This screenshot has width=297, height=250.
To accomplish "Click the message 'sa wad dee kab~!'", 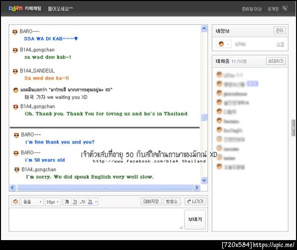I will tap(48, 57).
